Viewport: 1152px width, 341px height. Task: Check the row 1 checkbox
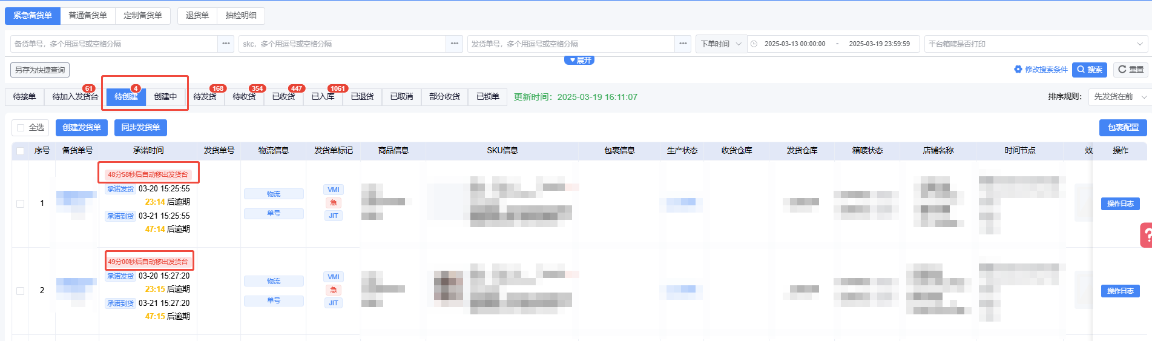(x=21, y=204)
